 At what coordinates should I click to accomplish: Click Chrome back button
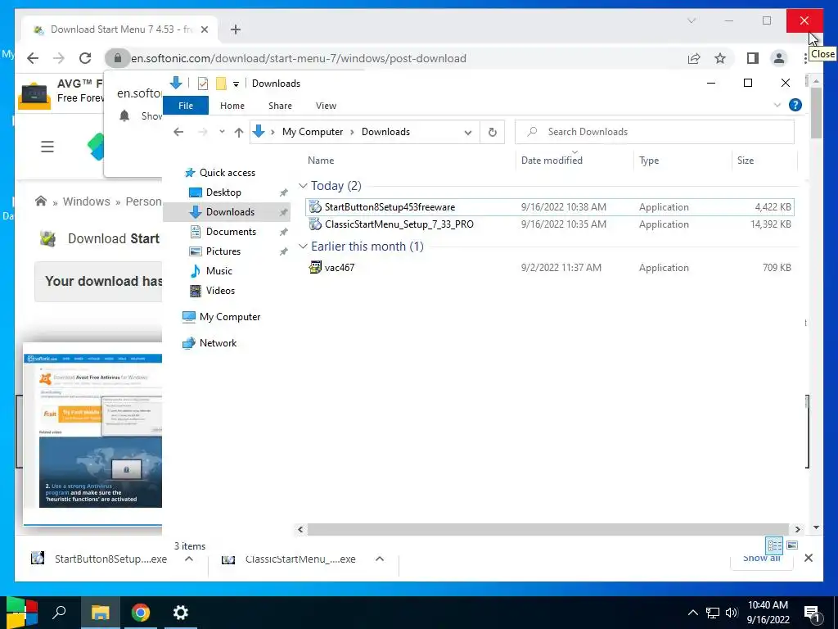point(33,58)
